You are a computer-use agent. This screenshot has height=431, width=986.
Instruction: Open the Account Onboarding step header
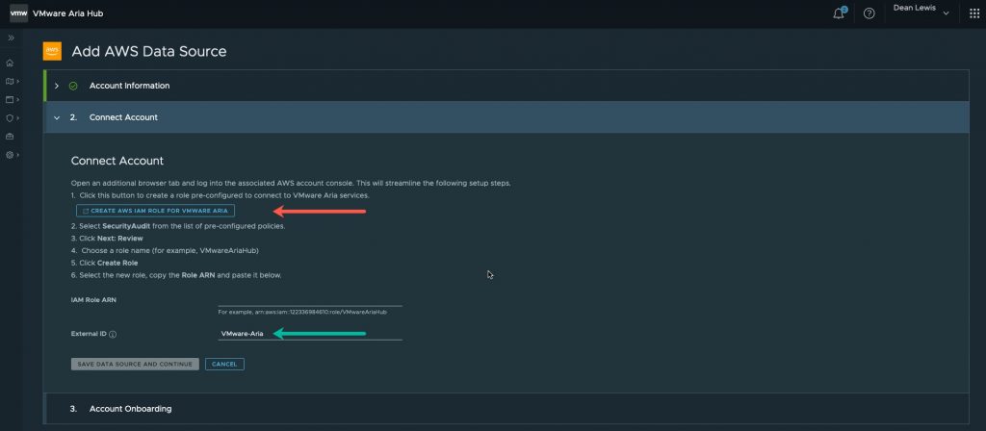[x=506, y=408]
